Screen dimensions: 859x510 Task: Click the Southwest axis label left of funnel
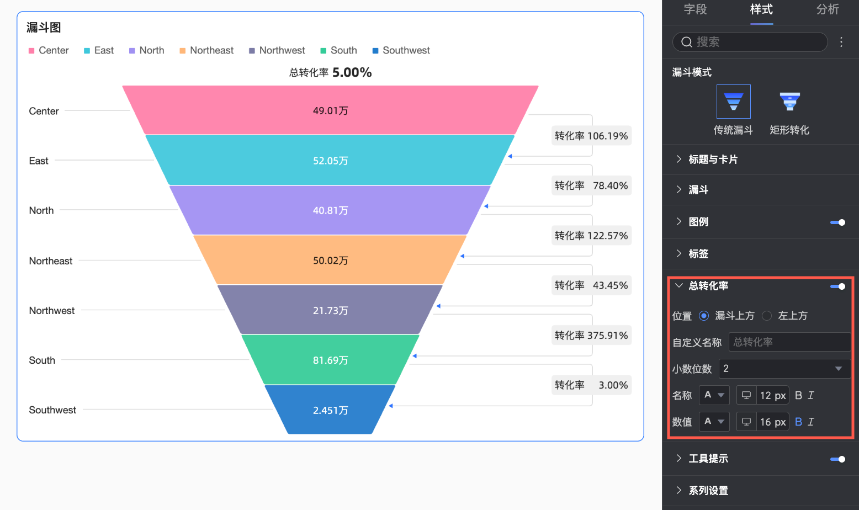[x=52, y=410]
